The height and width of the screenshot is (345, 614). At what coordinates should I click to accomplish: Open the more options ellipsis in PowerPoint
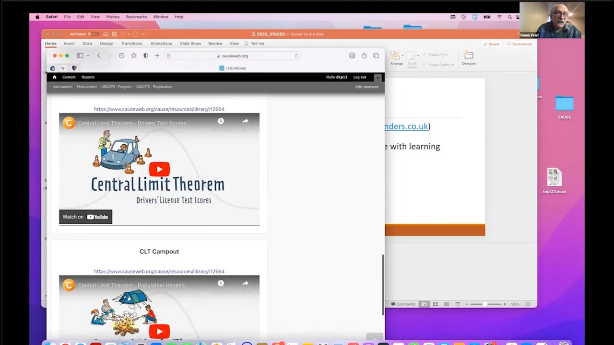click(x=143, y=34)
